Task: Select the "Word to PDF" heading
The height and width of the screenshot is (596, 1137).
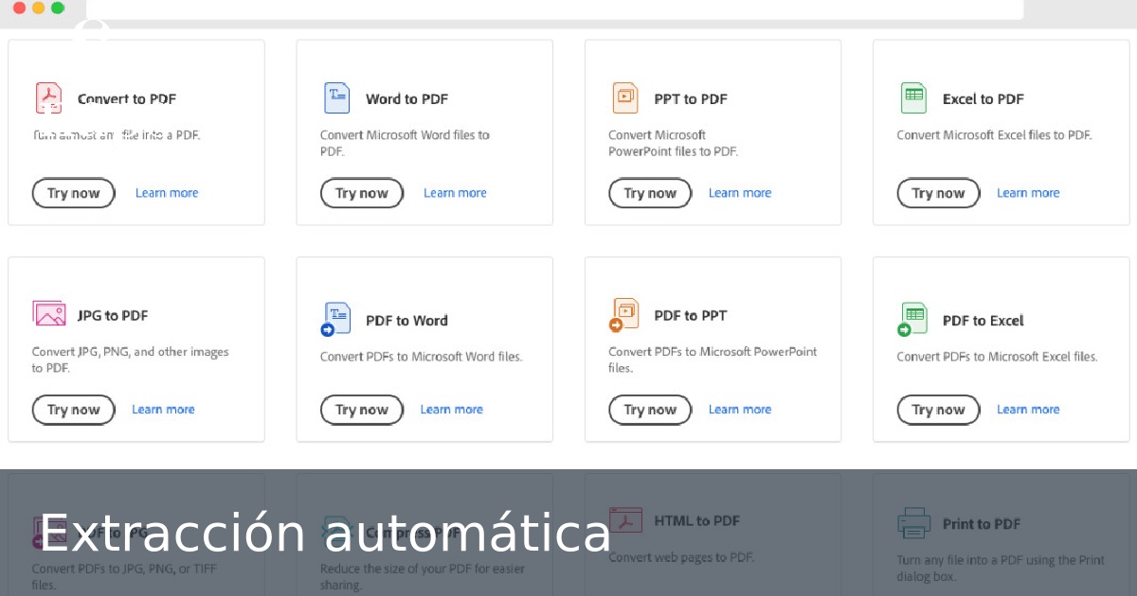Action: click(x=407, y=98)
